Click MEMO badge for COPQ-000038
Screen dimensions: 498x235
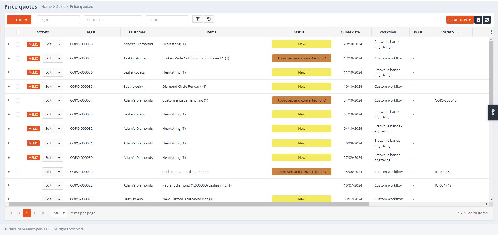pyautogui.click(x=33, y=44)
